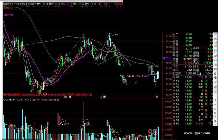Click the '买二' bid price 13.08
Image resolution: width=218 pixels, height=140 pixels.
[x=189, y=34]
